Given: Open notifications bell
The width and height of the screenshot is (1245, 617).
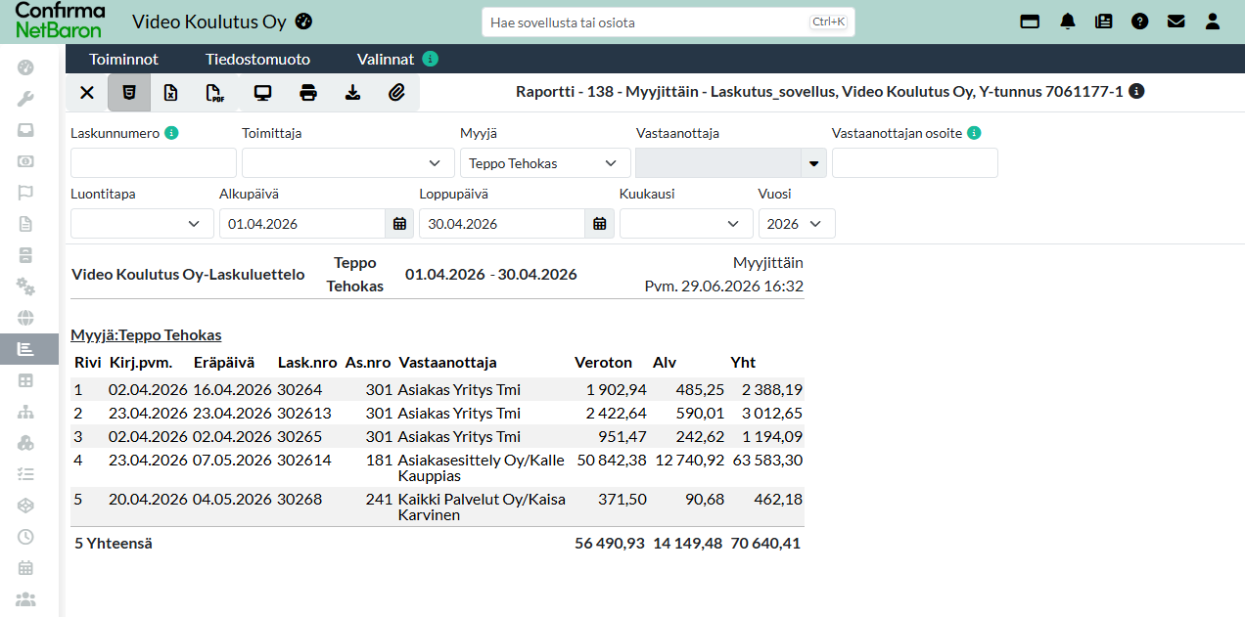Looking at the screenshot, I should 1068,21.
